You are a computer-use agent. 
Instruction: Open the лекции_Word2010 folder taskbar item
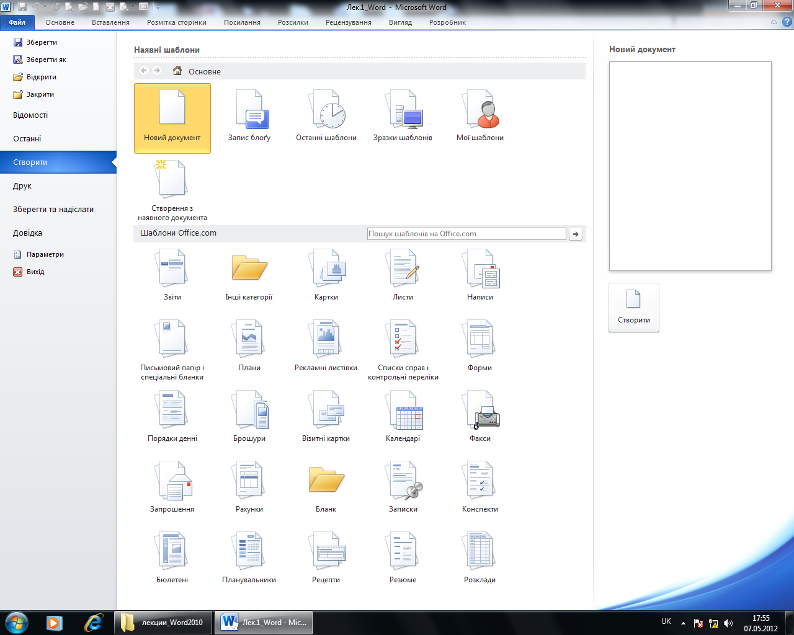tap(163, 622)
